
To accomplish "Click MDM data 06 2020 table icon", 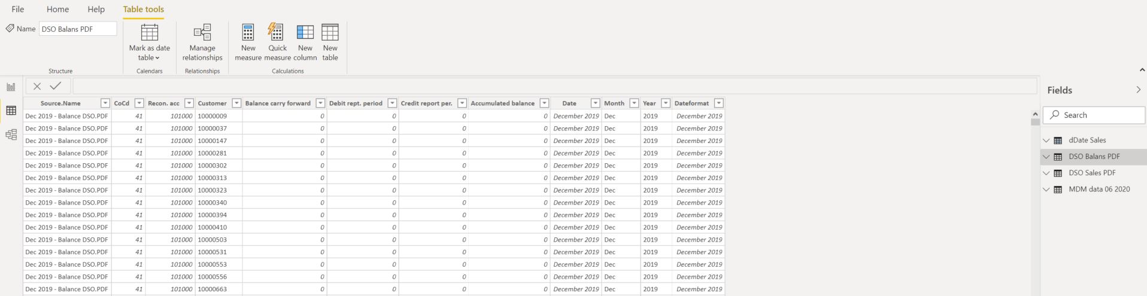I will click(1058, 190).
